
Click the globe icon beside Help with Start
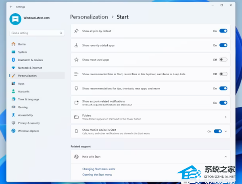click(x=76, y=157)
